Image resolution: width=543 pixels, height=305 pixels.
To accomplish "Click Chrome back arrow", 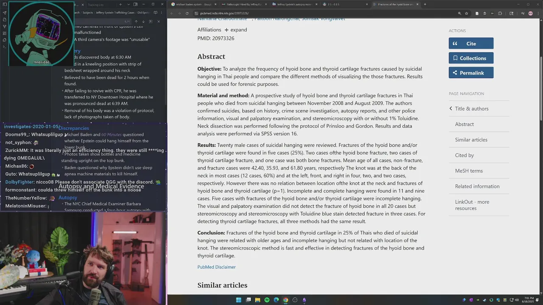I will tap(172, 13).
